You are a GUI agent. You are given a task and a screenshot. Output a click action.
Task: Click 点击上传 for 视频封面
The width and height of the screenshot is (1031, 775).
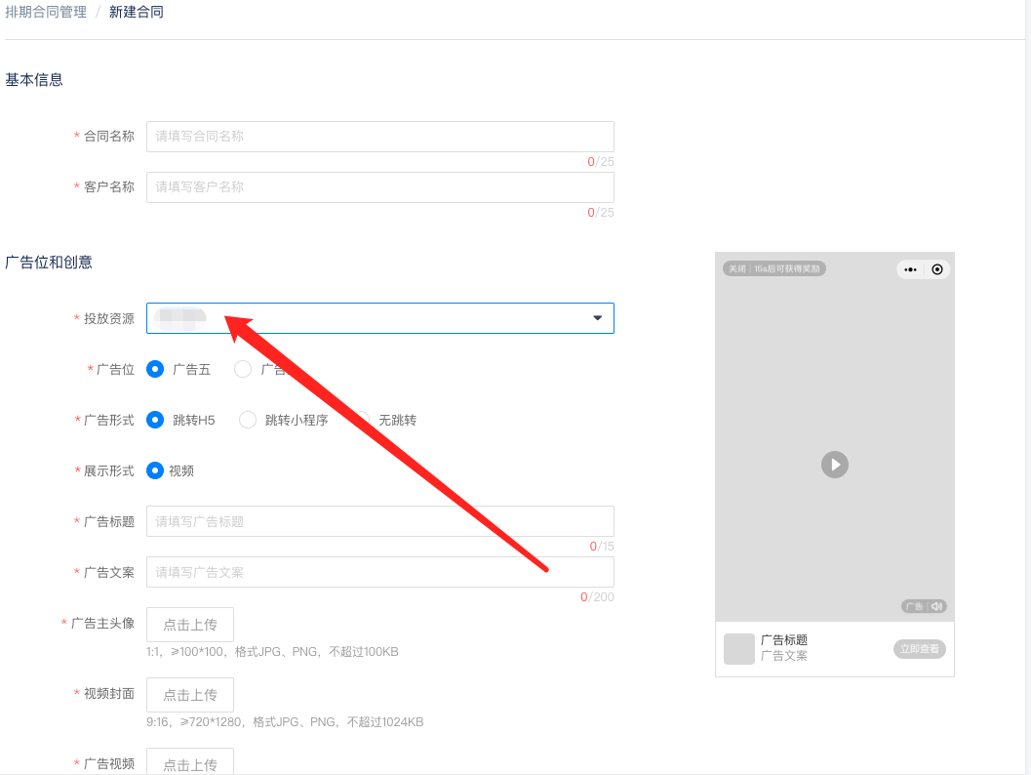[190, 695]
